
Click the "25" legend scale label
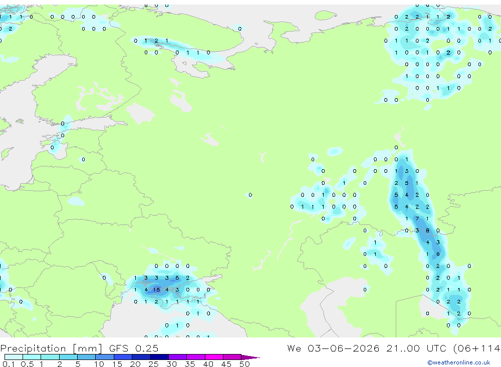tap(153, 364)
